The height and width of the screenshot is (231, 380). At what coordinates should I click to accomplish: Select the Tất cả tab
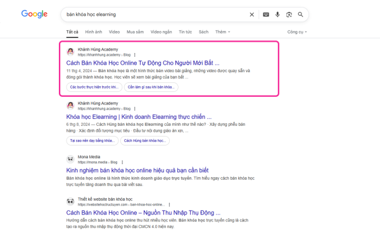coord(72,32)
